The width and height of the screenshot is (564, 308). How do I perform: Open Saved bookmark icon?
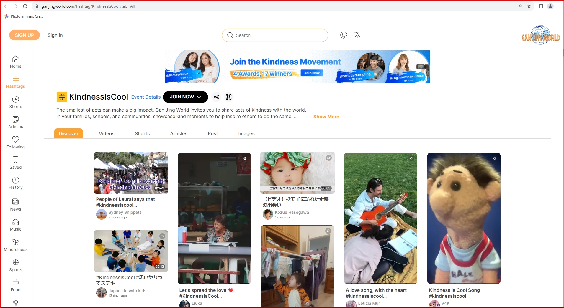(16, 160)
